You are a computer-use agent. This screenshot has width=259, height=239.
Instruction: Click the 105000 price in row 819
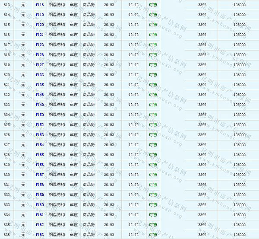coord(239,64)
